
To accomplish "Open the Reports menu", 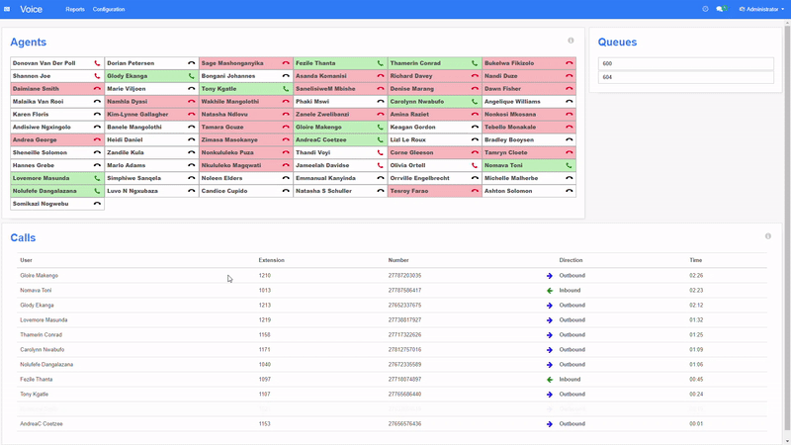I will 75,9.
